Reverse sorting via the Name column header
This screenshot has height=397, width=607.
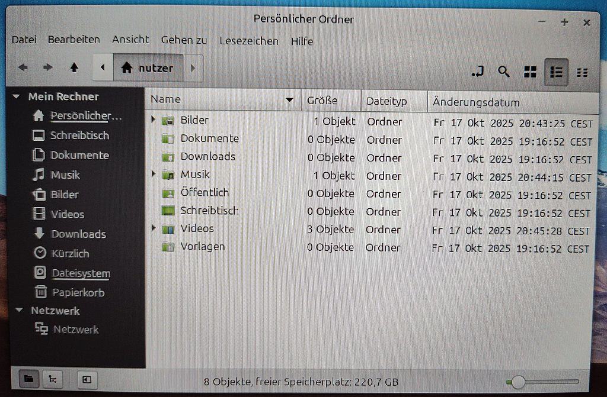click(x=166, y=99)
